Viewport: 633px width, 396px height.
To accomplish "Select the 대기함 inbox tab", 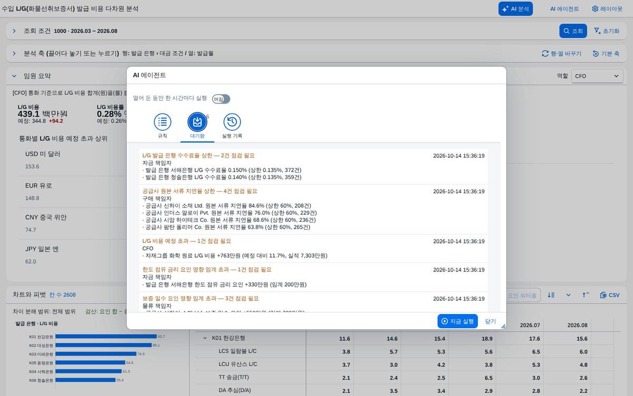I will coord(197,126).
